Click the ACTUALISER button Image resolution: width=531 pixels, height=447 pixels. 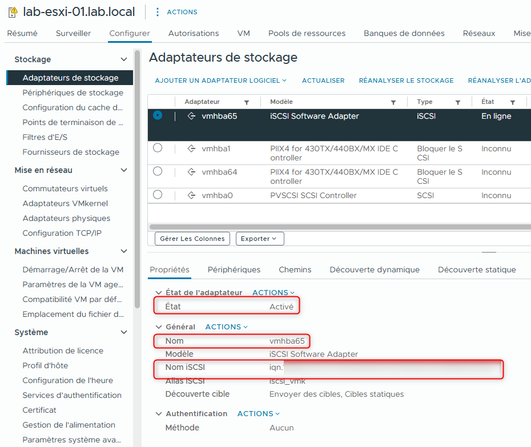click(323, 80)
